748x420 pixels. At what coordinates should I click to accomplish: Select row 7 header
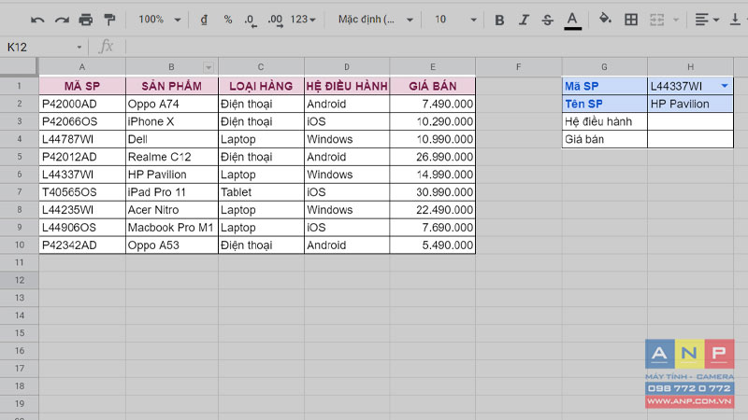coord(19,192)
